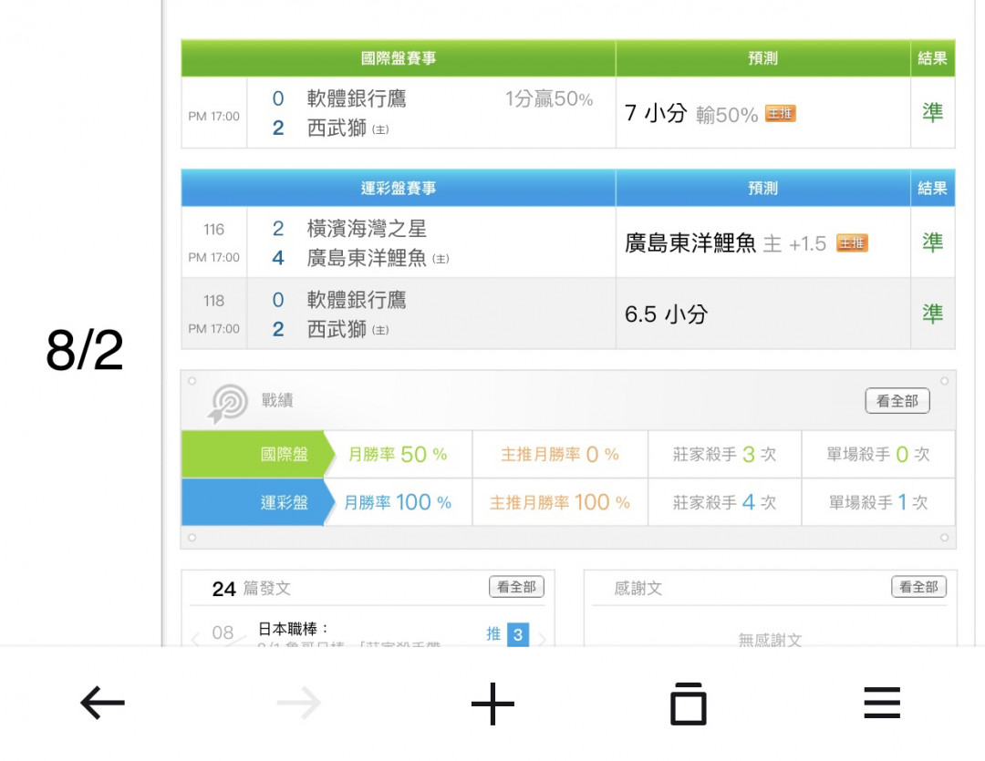The image size is (985, 761).
Task: Click the 主推 badge beside 廣島東洋鯉魚 +1.5
Action: pos(852,243)
